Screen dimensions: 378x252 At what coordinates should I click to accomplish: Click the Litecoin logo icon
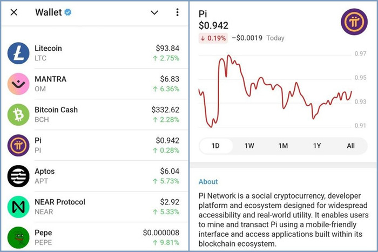pos(18,53)
